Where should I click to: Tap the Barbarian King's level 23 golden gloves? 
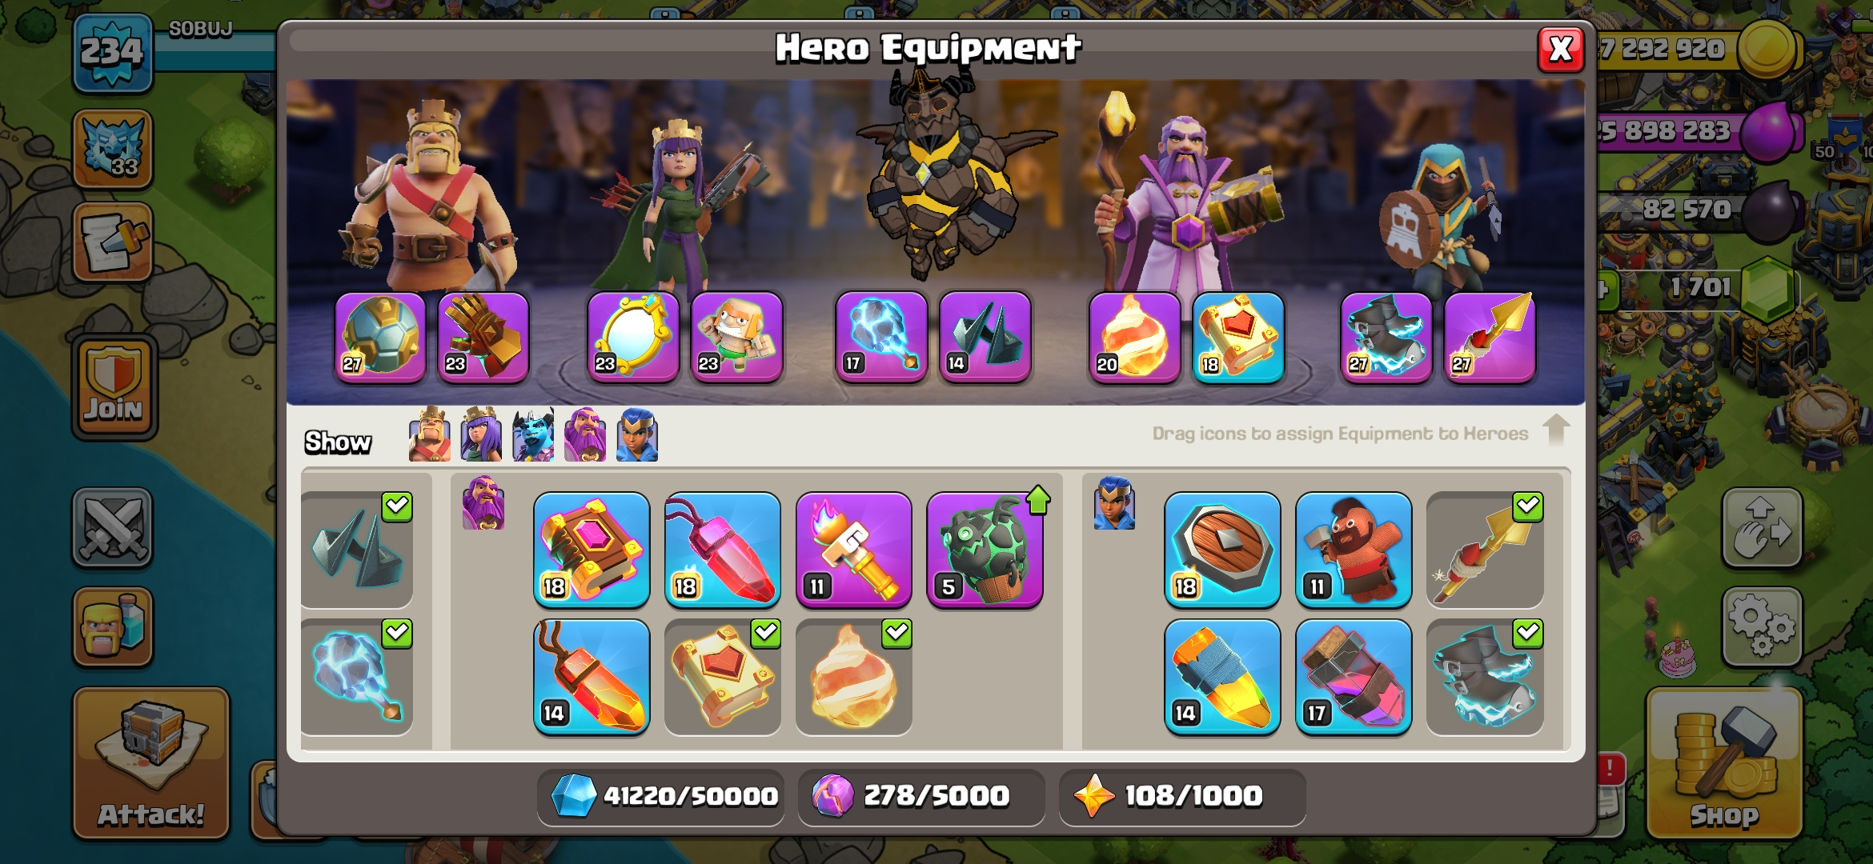coord(483,337)
